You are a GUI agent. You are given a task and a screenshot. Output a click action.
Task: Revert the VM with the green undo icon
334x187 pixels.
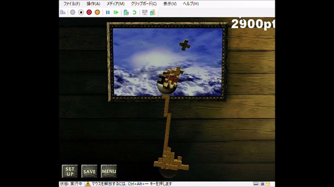point(134,12)
